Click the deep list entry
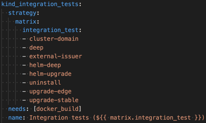Screen dimensions: 206x123 [36, 48]
